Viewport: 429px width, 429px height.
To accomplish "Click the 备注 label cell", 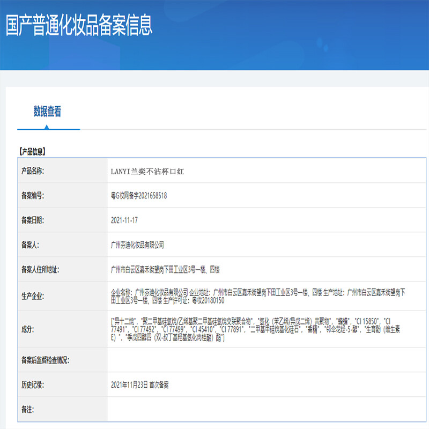I will point(63,409).
